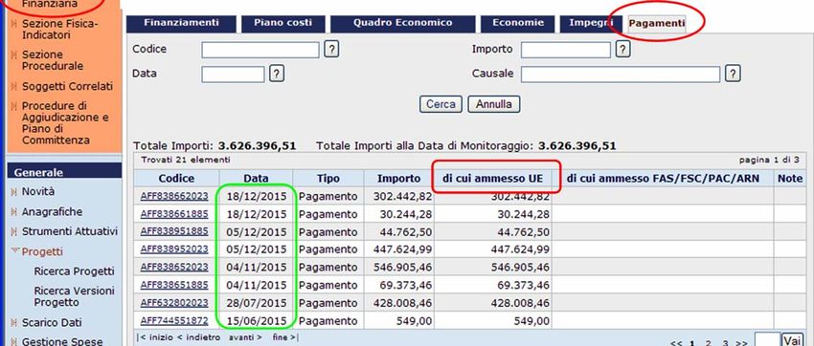The width and height of the screenshot is (814, 346).
Task: Expand the Novità menu arrow
Action: click(x=14, y=192)
